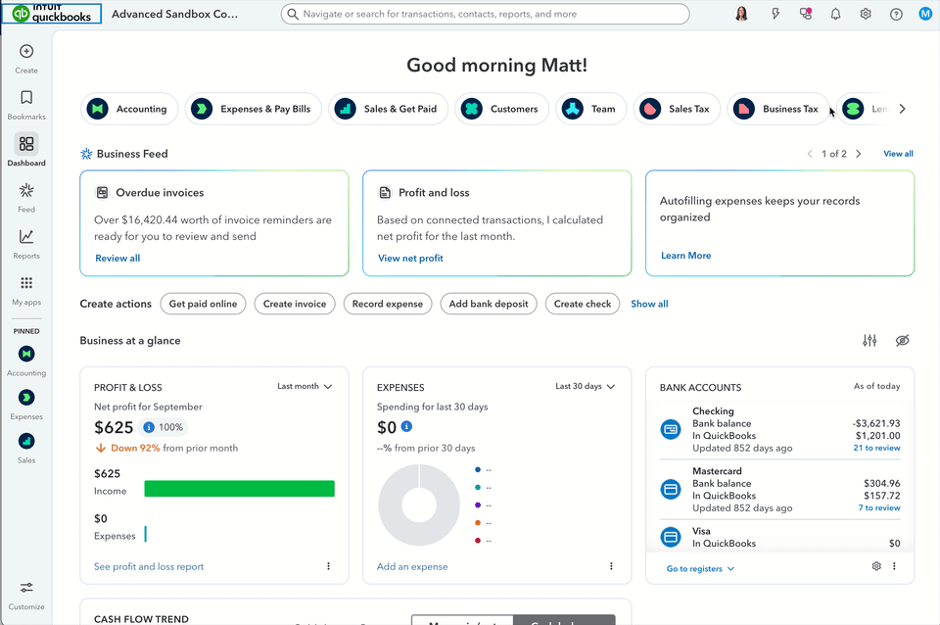Go to Dashboard in the sidebar
The image size is (940, 625).
[26, 150]
